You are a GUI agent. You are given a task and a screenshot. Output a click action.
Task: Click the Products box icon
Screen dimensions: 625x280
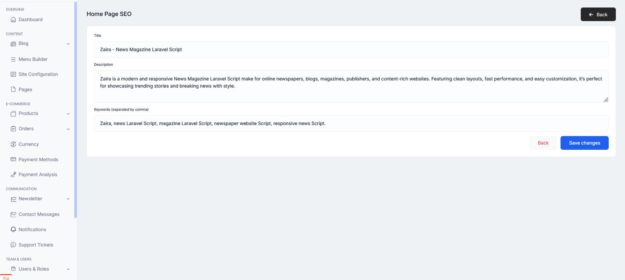pyautogui.click(x=13, y=114)
